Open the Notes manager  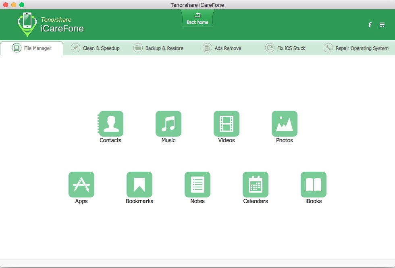[197, 184]
